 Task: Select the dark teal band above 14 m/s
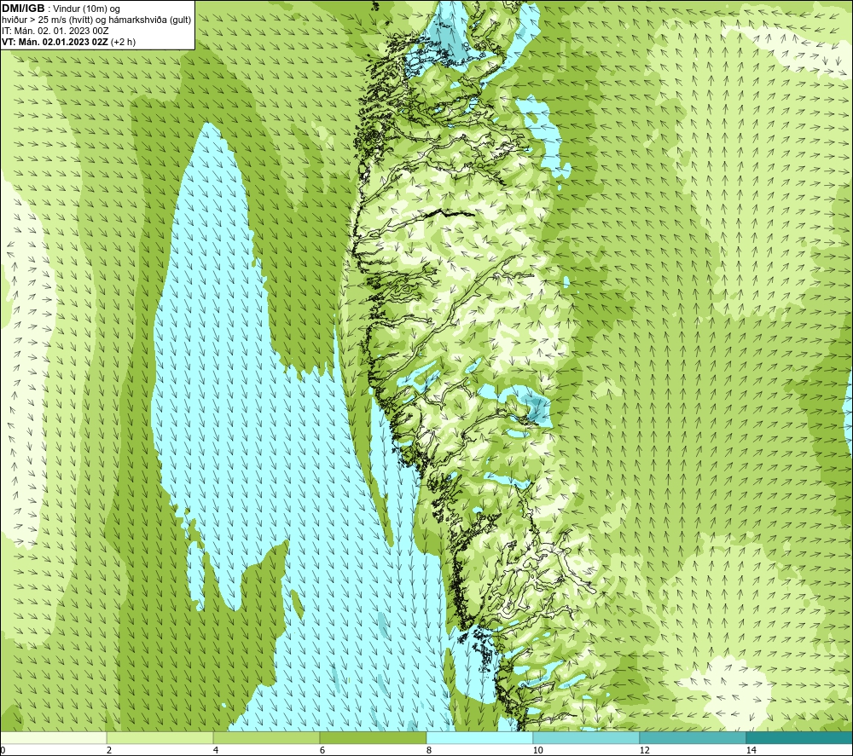[800, 738]
